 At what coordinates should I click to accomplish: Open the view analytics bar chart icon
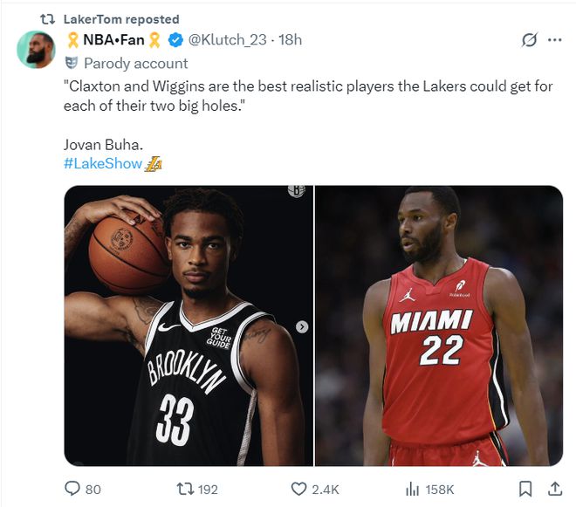point(413,489)
